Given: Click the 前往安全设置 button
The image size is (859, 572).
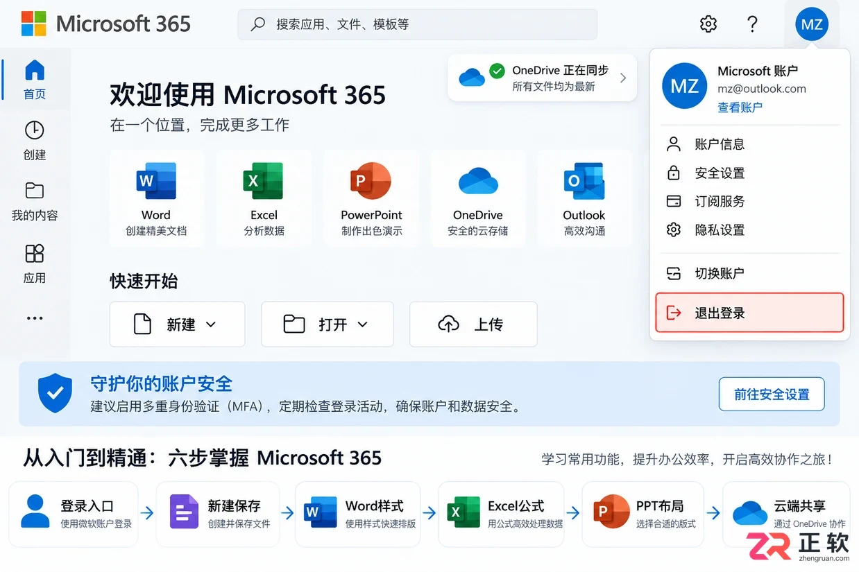Looking at the screenshot, I should [772, 394].
